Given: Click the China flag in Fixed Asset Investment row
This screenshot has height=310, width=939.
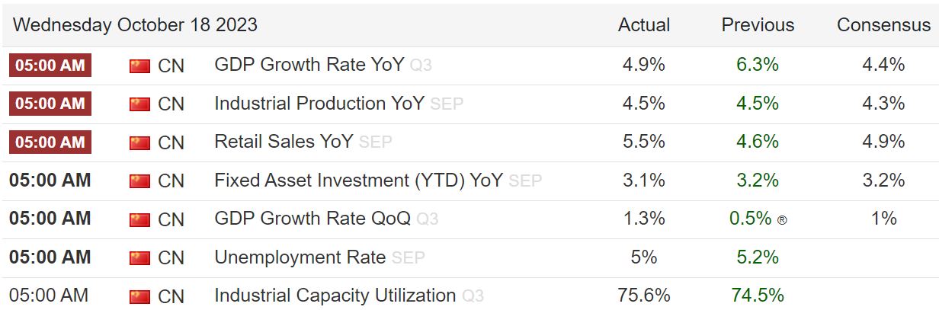Looking at the screenshot, I should [139, 181].
